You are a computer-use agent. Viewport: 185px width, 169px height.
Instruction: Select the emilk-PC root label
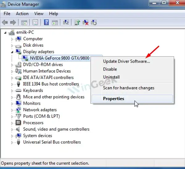(25, 32)
